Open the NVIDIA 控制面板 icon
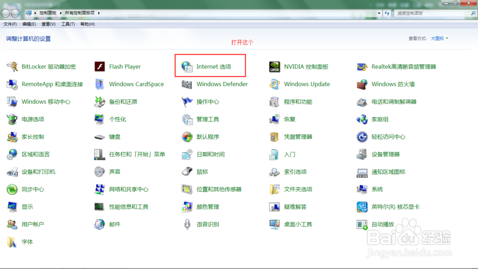Viewport: 478px width, 269px height. 274,67
